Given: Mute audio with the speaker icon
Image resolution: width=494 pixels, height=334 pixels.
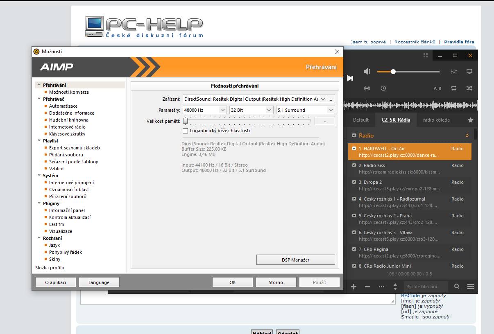Looking at the screenshot, I should (367, 72).
